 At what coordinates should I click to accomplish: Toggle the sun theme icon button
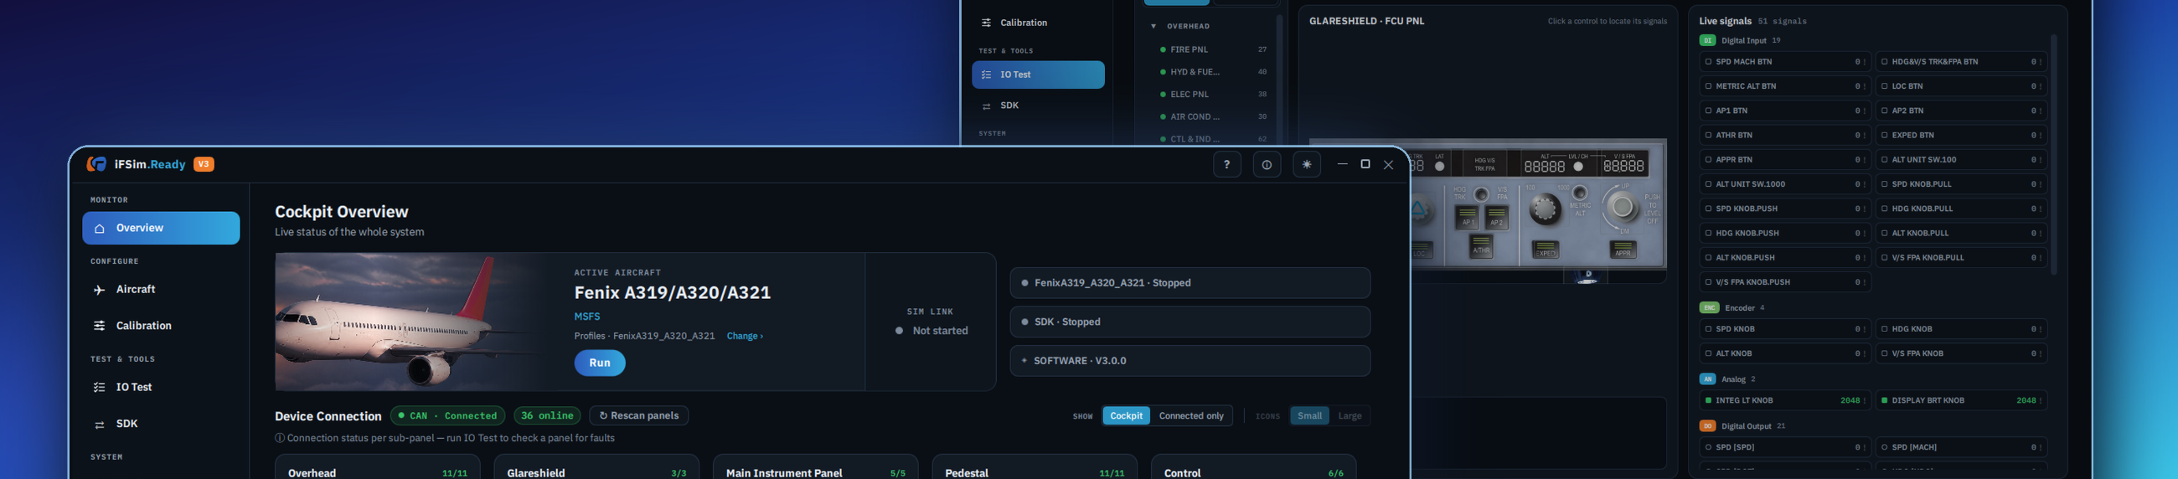[1306, 165]
